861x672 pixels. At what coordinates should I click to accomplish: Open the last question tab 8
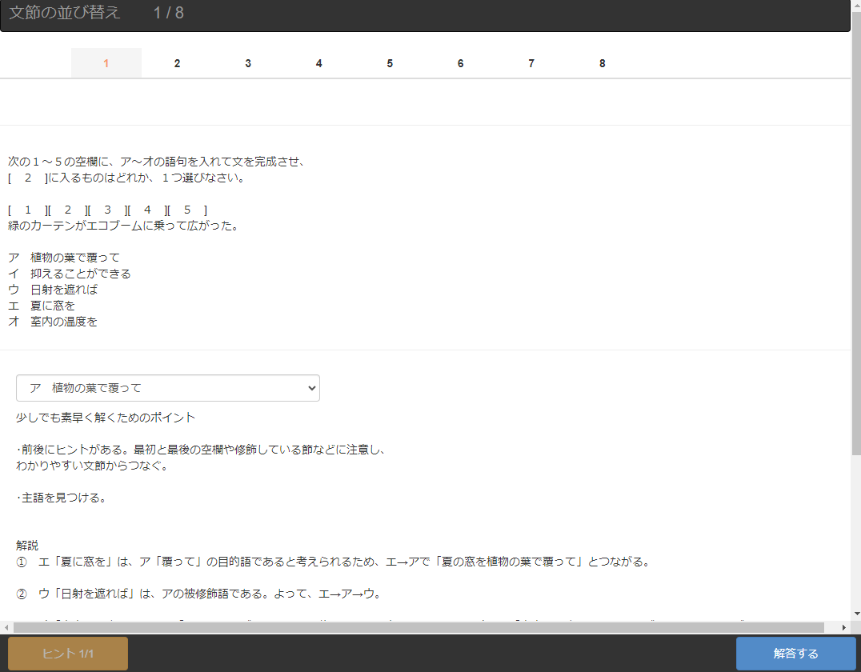(602, 63)
